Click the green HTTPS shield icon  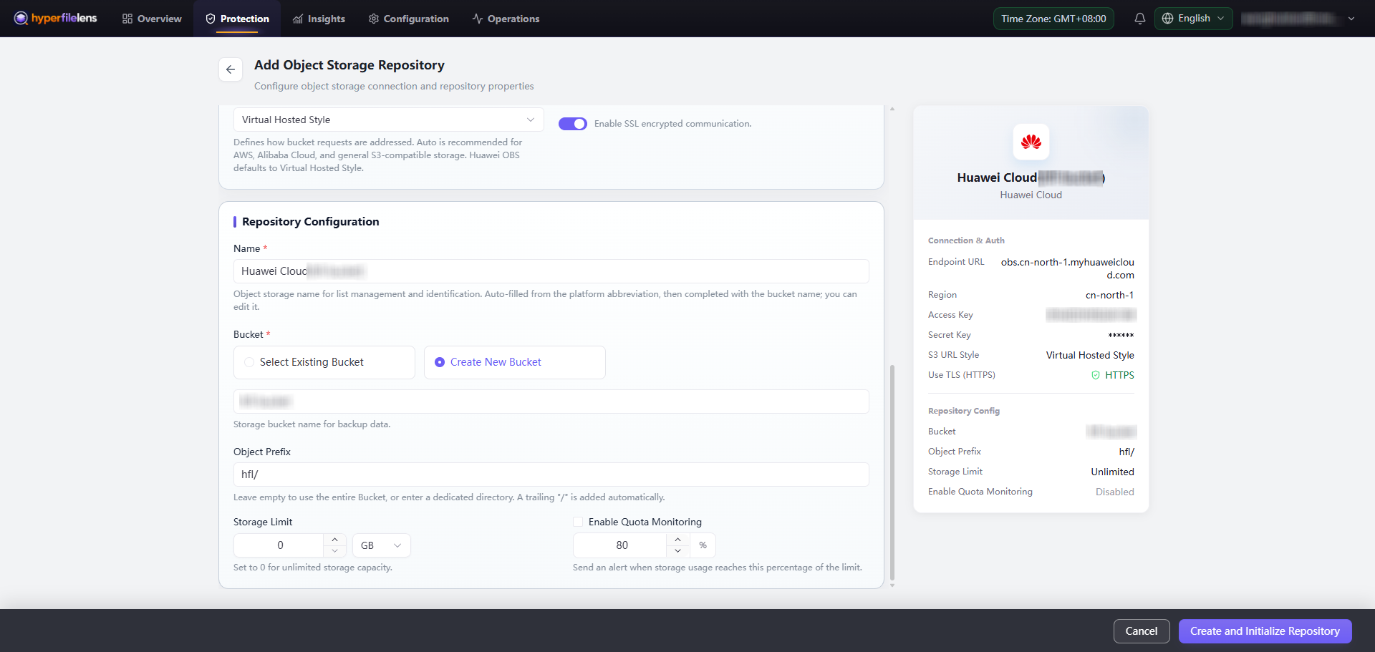pyautogui.click(x=1096, y=375)
